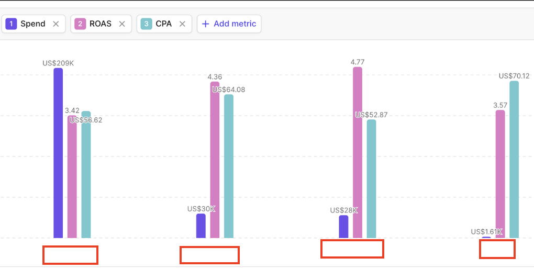Click the teal number 3 badge
The height and width of the screenshot is (269, 534).
click(x=147, y=24)
